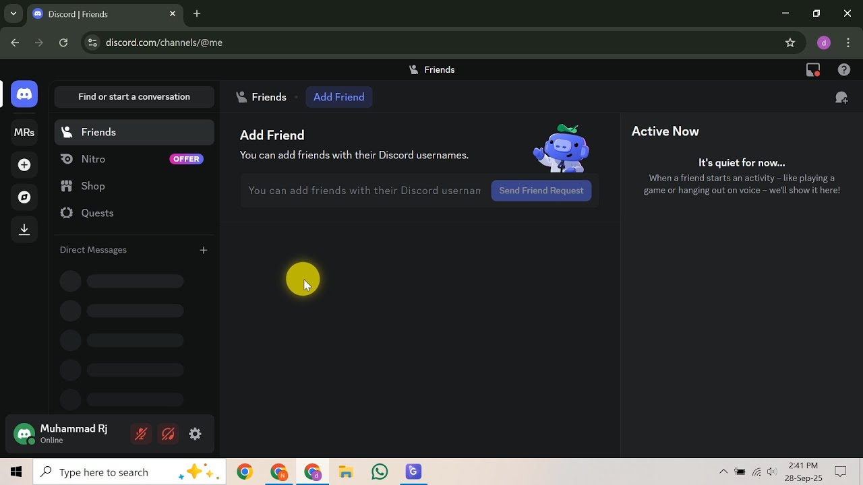Open the Quests page
Image resolution: width=863 pixels, height=485 pixels.
point(134,214)
